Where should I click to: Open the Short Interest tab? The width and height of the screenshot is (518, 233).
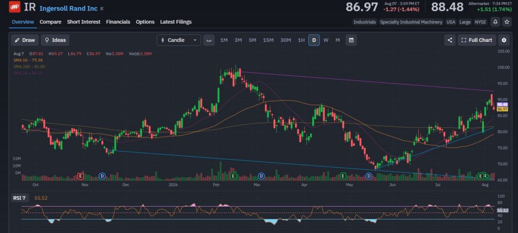83,22
